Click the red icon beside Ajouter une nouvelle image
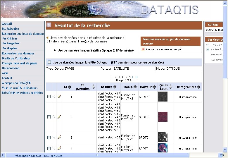 coord(143,49)
